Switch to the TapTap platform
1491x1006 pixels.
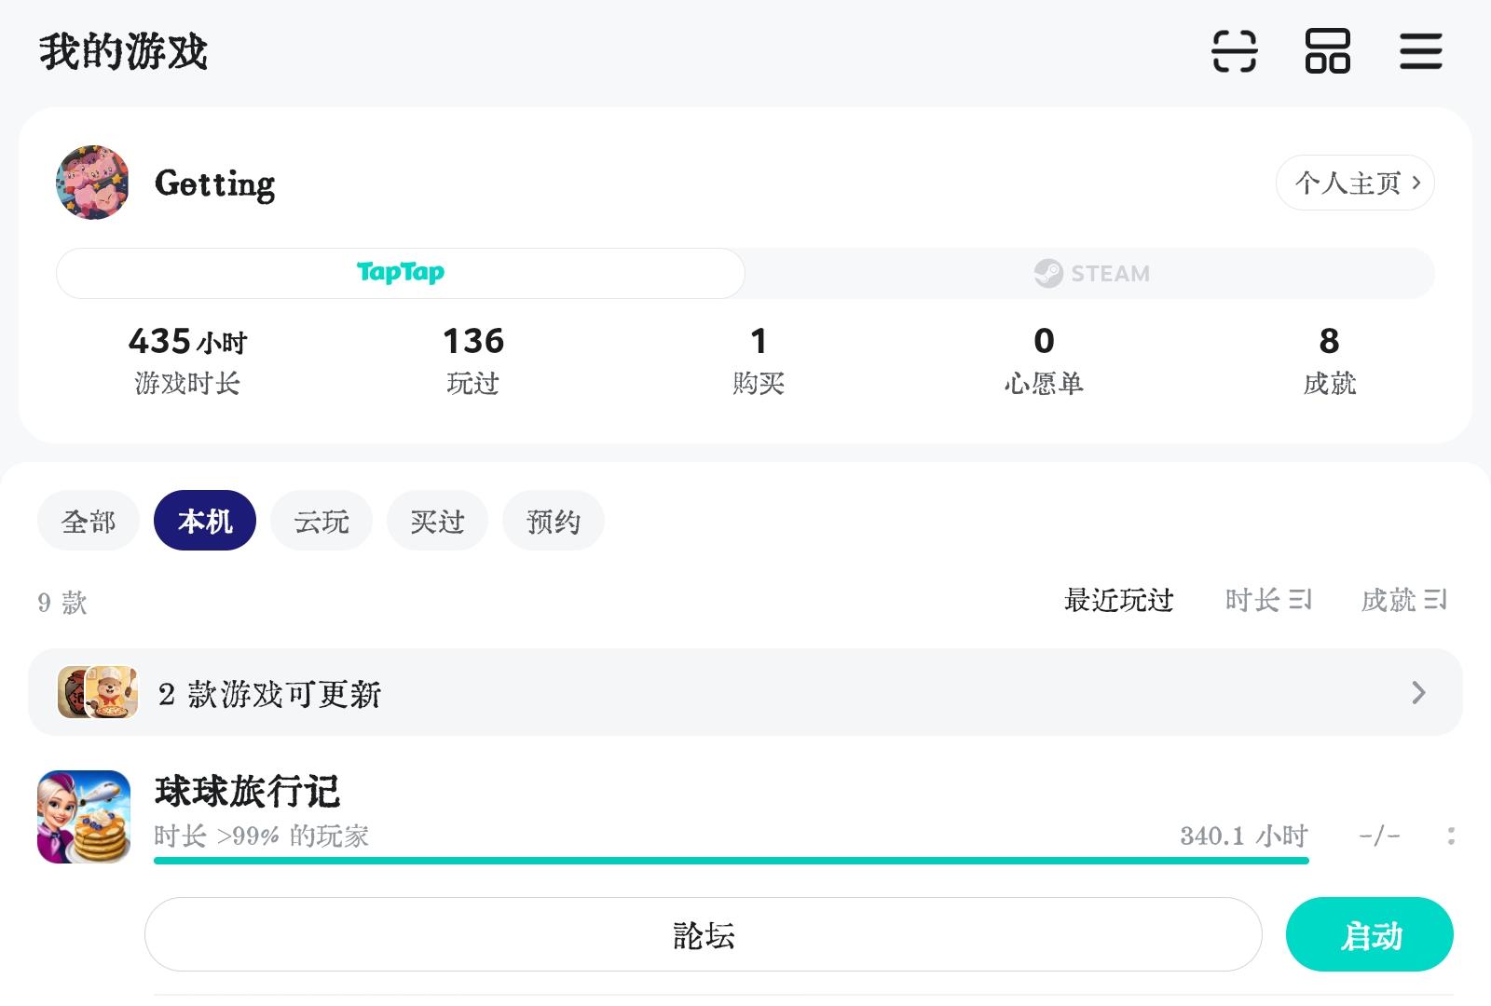point(401,273)
